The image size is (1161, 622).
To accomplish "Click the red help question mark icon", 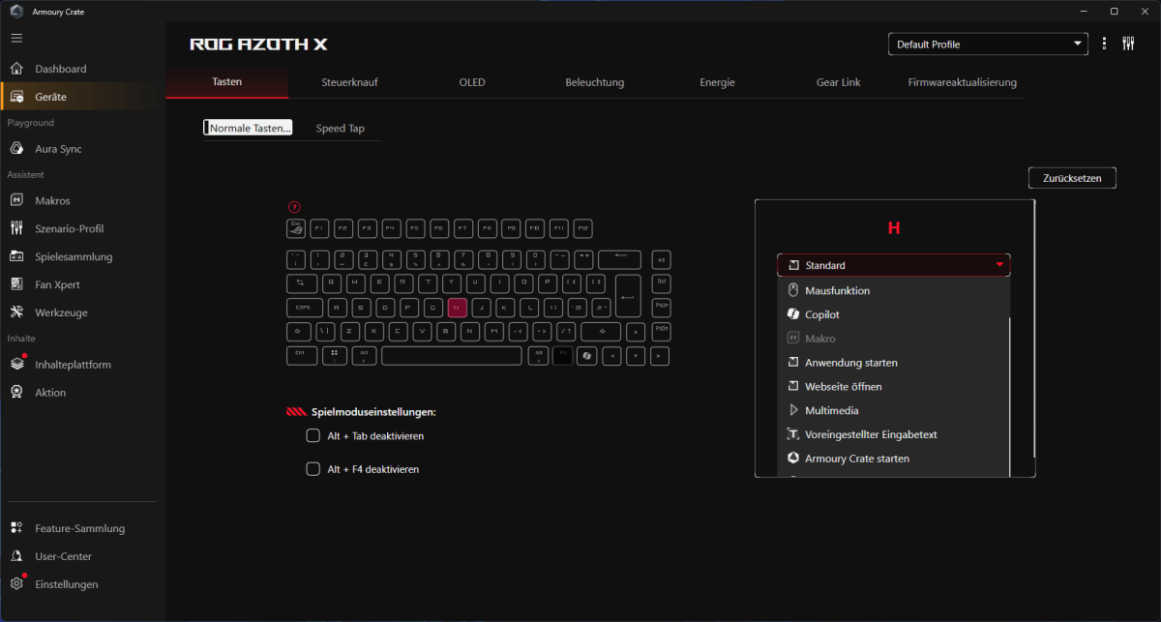I will pyautogui.click(x=295, y=206).
